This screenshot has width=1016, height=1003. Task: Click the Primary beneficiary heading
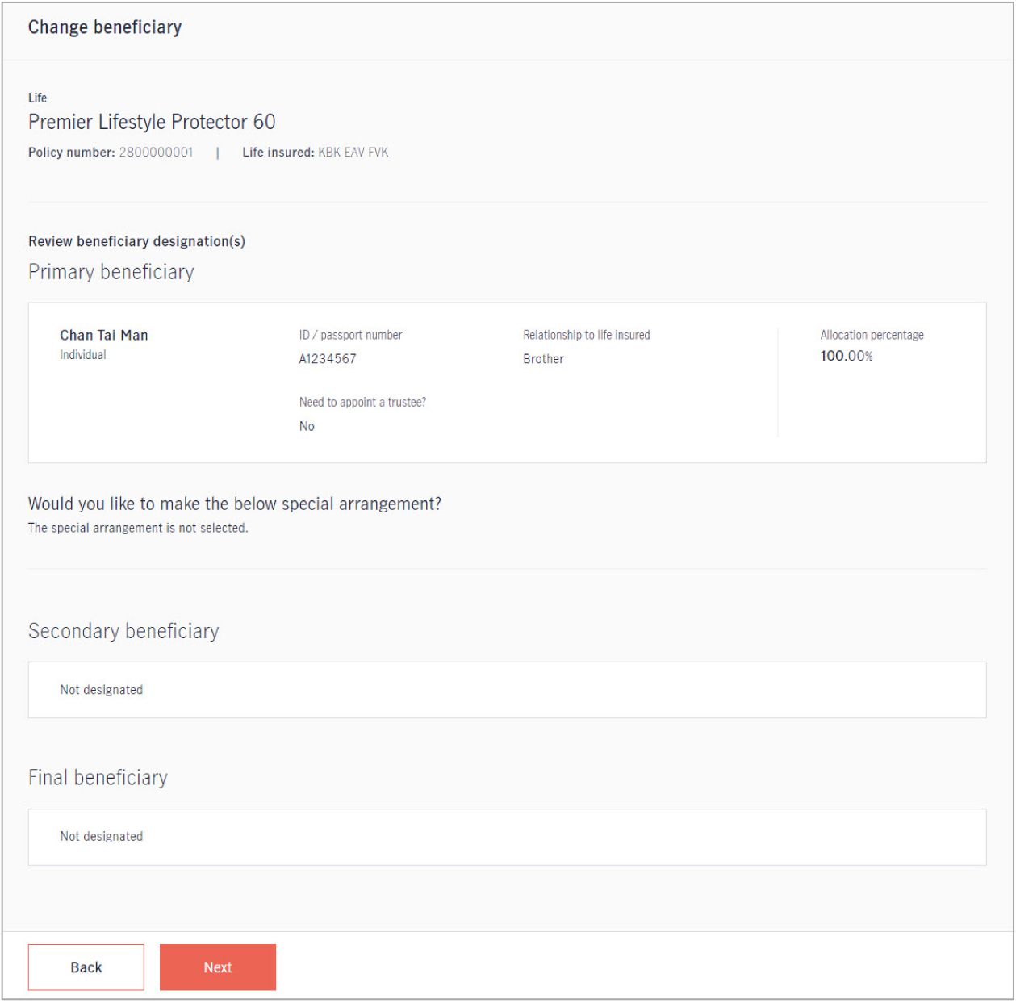111,272
